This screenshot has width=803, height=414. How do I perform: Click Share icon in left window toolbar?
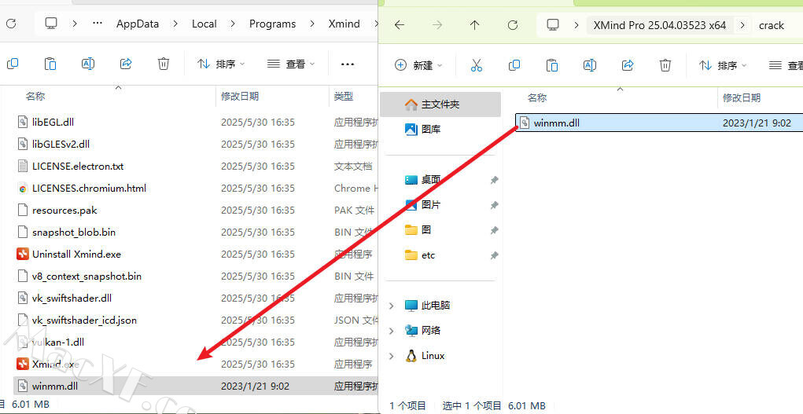(x=126, y=64)
